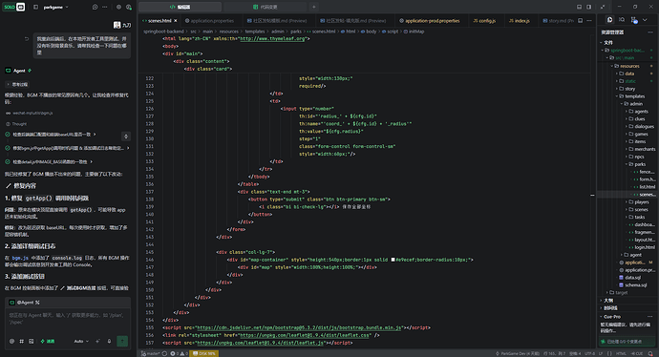Click expand/collapse arrows button in chat steps

(x=125, y=136)
